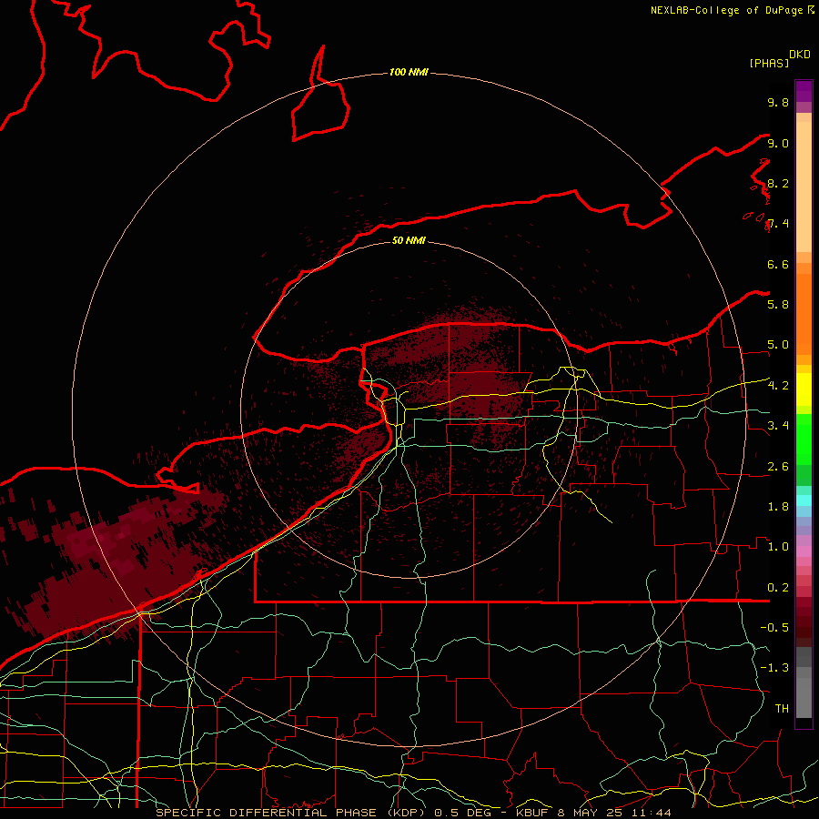
Task: Click the 9.8 value on color scale
Action: (x=778, y=102)
